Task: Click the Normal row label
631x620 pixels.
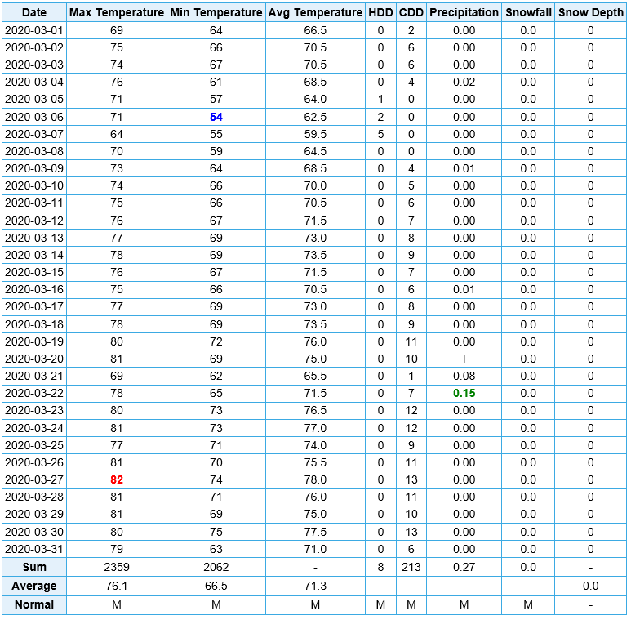Action: coord(34,605)
